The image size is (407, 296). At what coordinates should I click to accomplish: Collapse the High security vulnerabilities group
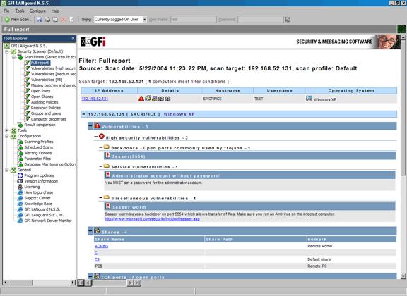(x=96, y=137)
